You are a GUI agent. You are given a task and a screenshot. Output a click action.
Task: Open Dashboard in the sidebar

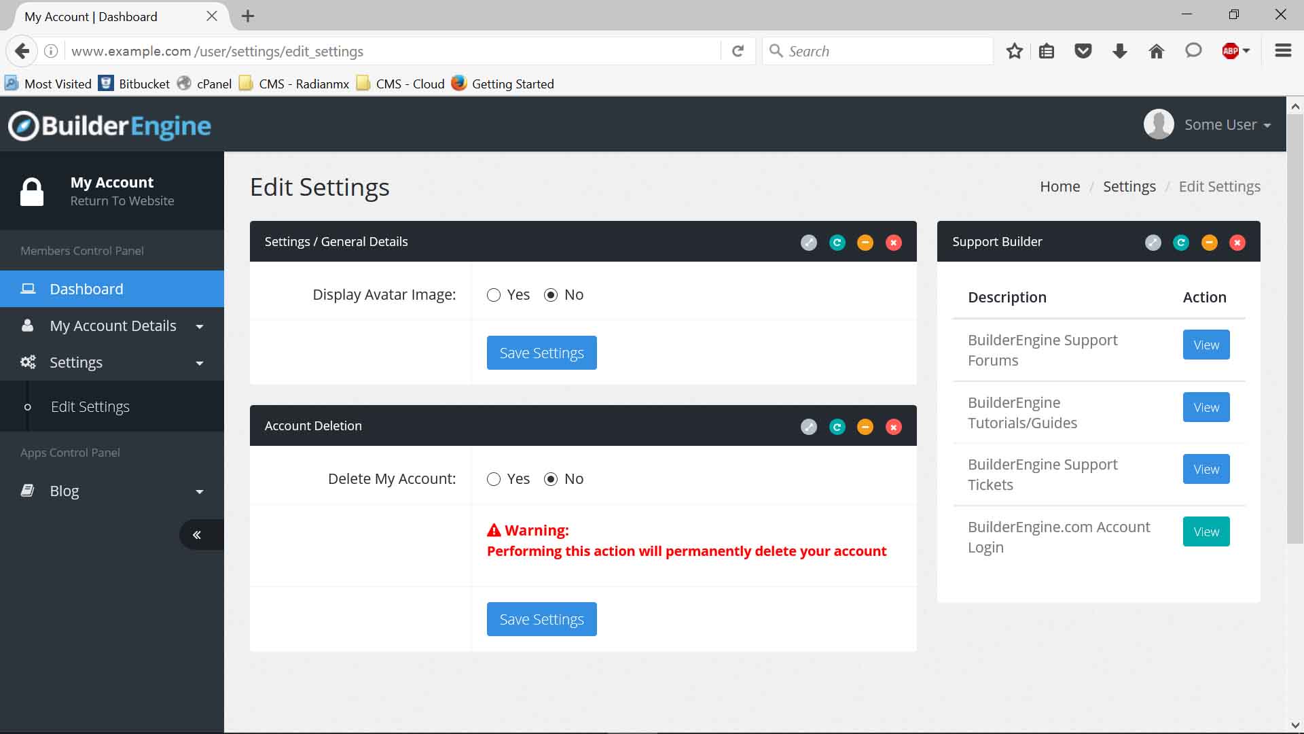point(86,289)
